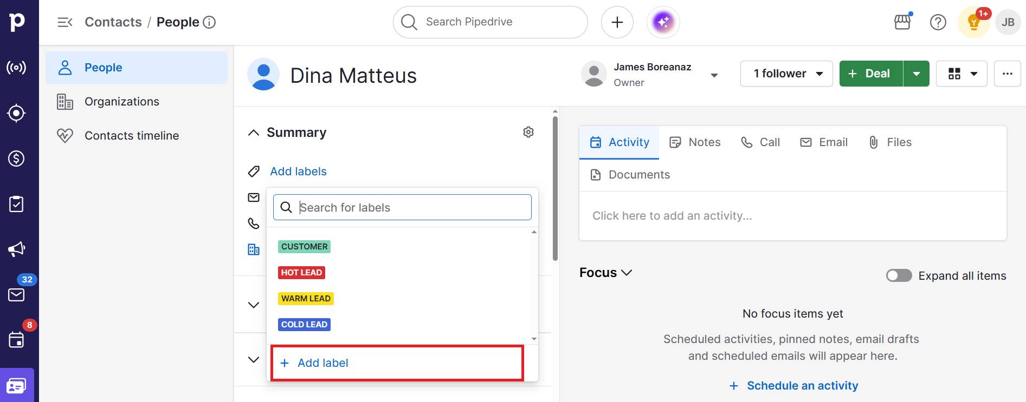Click the Add label button

323,363
